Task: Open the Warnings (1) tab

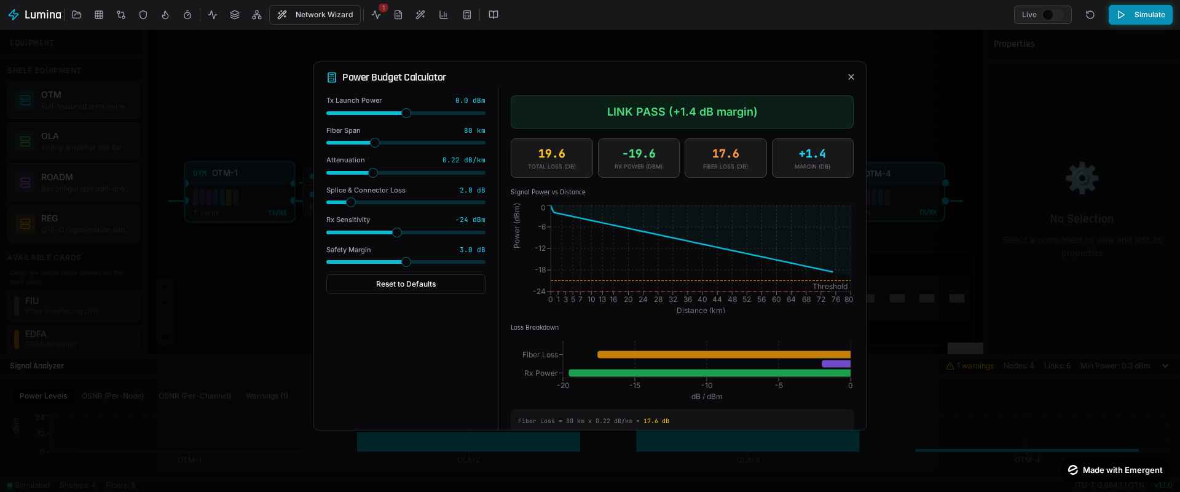Action: [x=267, y=396]
